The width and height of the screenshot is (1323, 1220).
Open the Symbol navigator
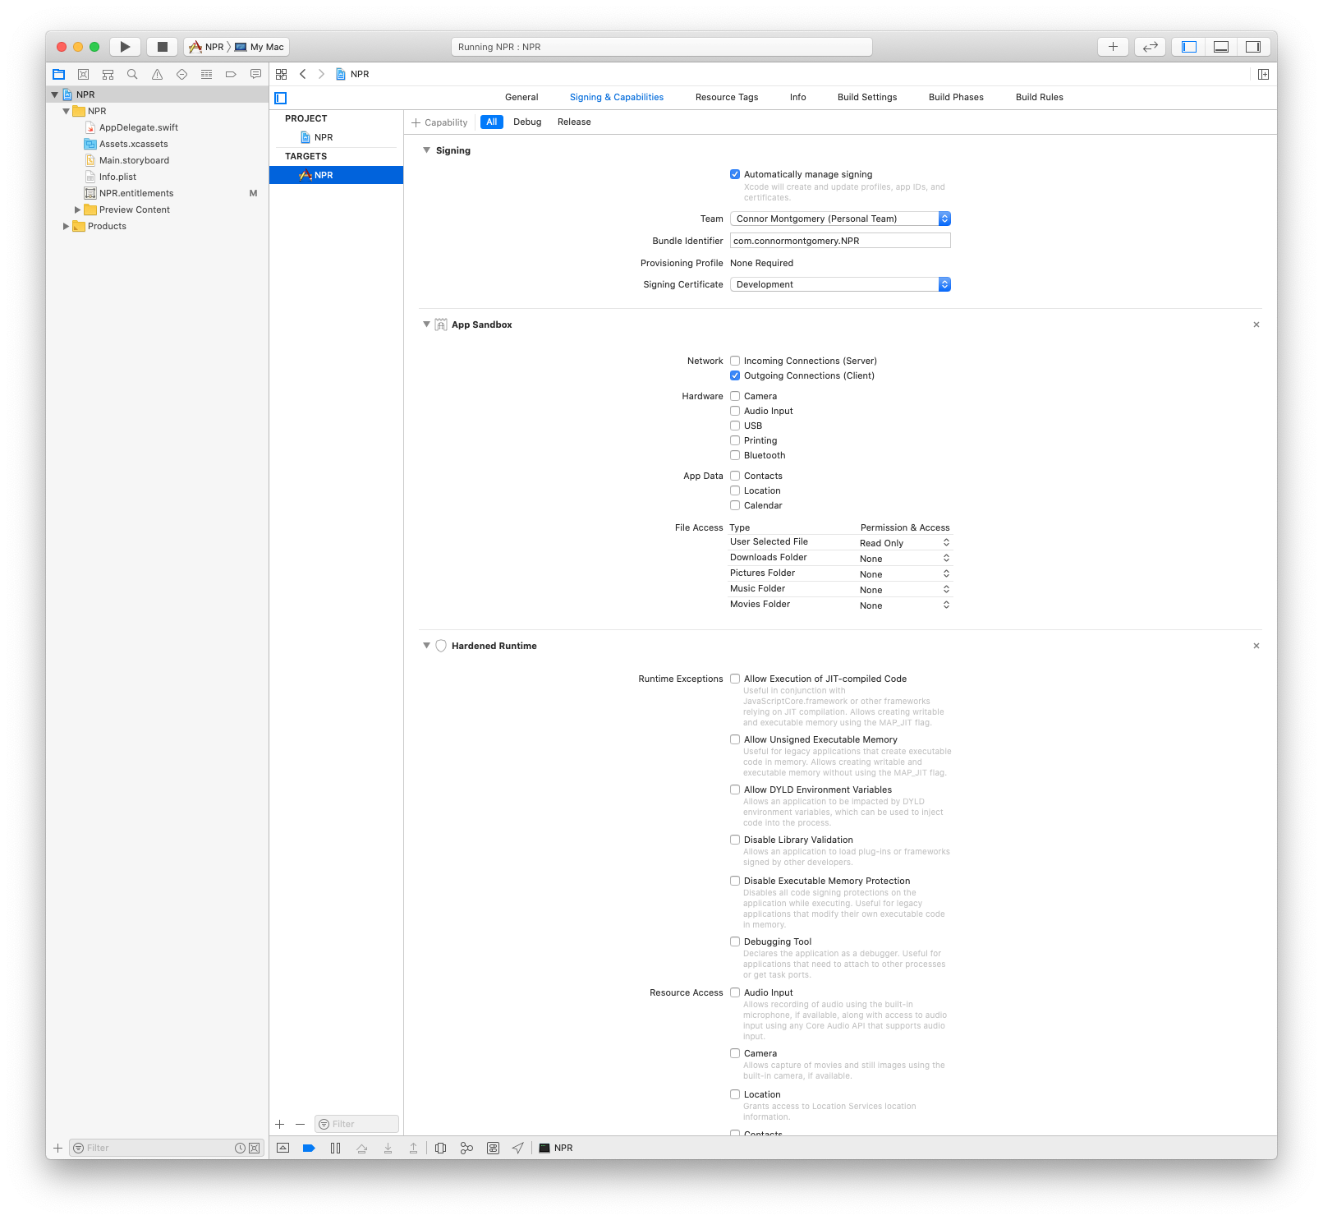click(x=108, y=74)
